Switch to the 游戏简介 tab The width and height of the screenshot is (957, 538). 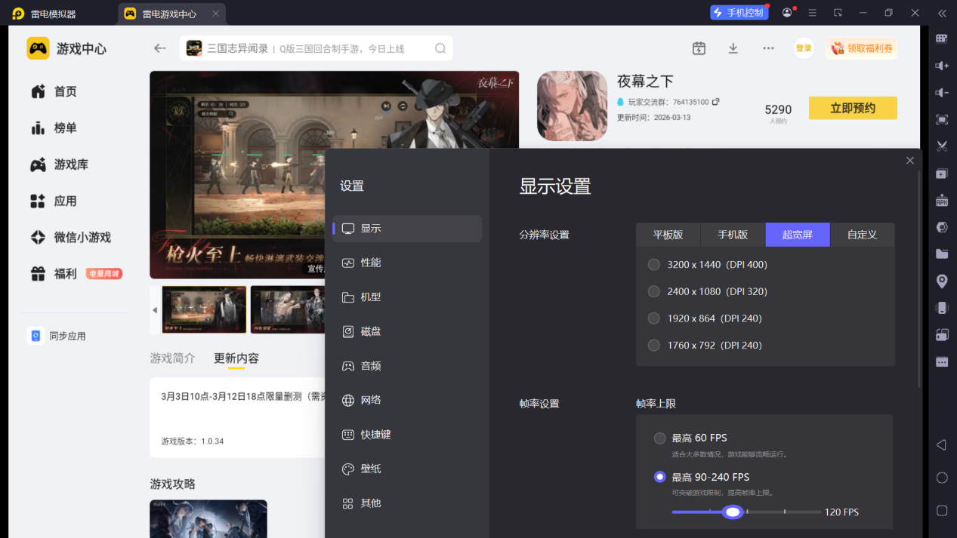pyautogui.click(x=172, y=358)
